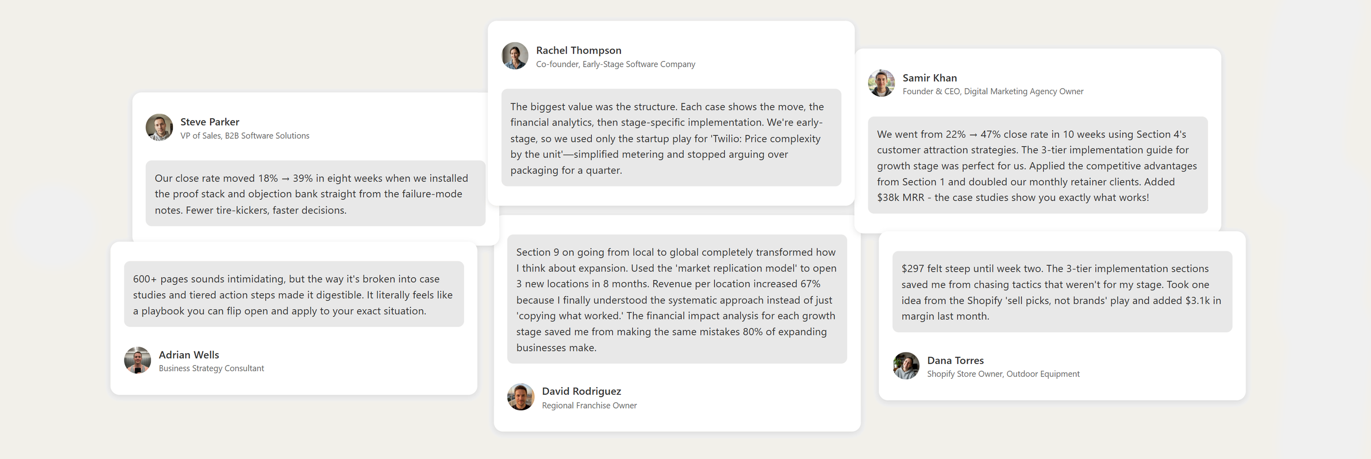Select the David Rodriguez name
This screenshot has height=459, width=1371.
coord(581,391)
